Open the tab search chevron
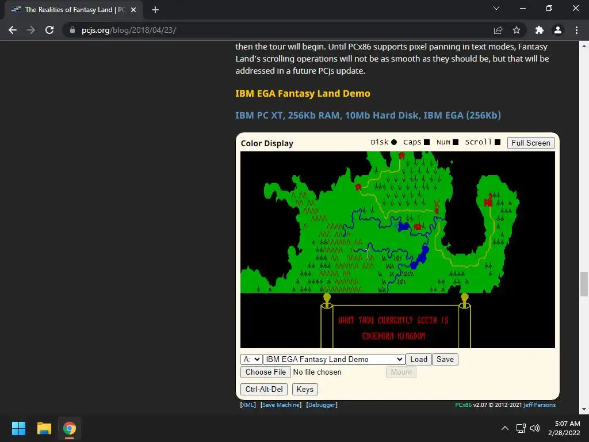 [x=496, y=8]
